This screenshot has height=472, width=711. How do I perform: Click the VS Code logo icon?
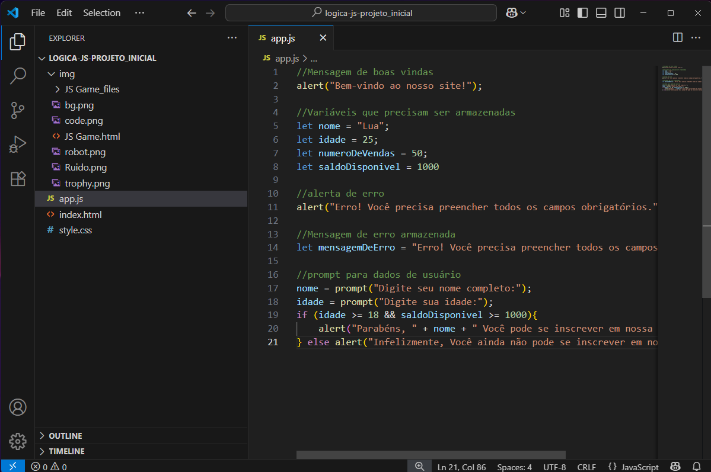pyautogui.click(x=12, y=12)
